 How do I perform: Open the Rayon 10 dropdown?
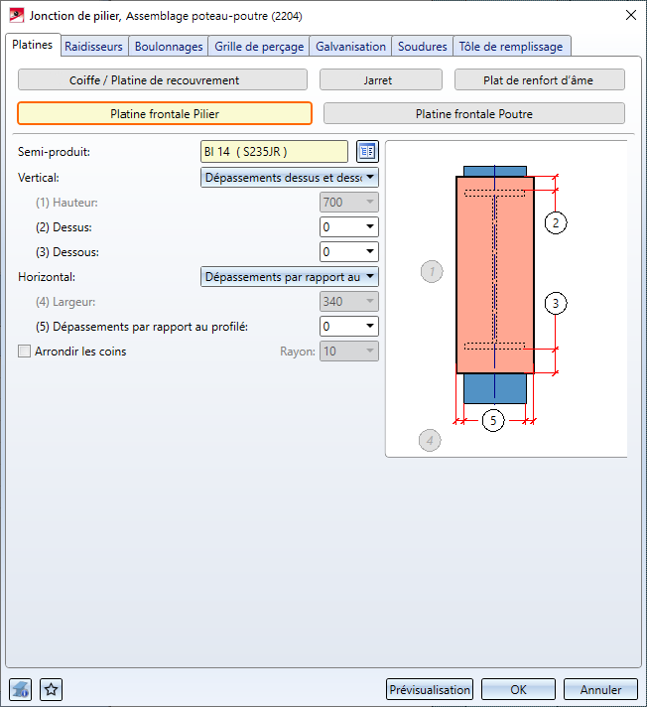(349, 352)
